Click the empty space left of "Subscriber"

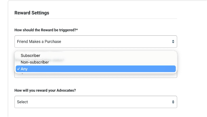(x=18, y=55)
